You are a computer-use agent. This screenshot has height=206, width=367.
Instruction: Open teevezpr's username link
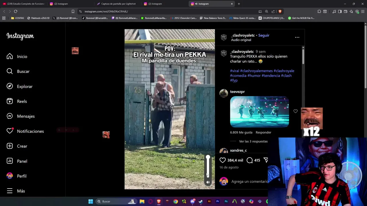pos(237,92)
